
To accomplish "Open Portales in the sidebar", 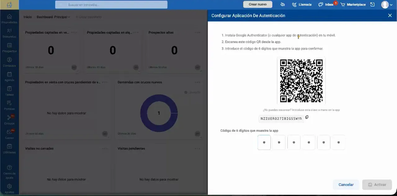I will tap(9, 105).
